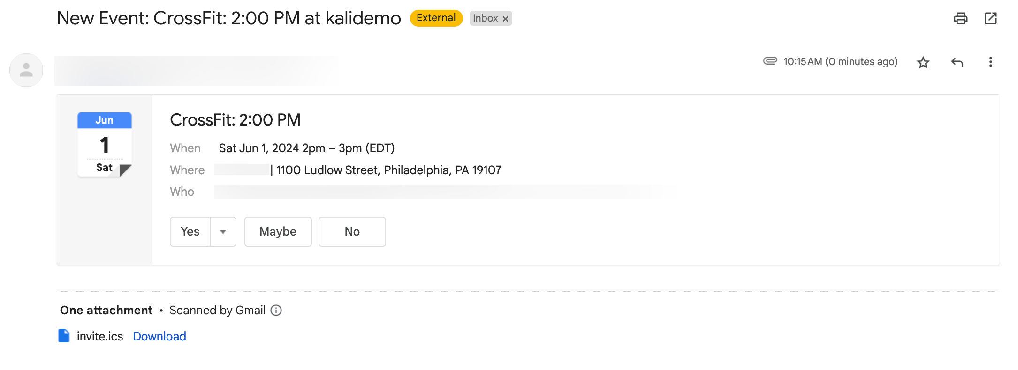Open the three-dot More options menu
Image resolution: width=1018 pixels, height=370 pixels.
pos(991,62)
